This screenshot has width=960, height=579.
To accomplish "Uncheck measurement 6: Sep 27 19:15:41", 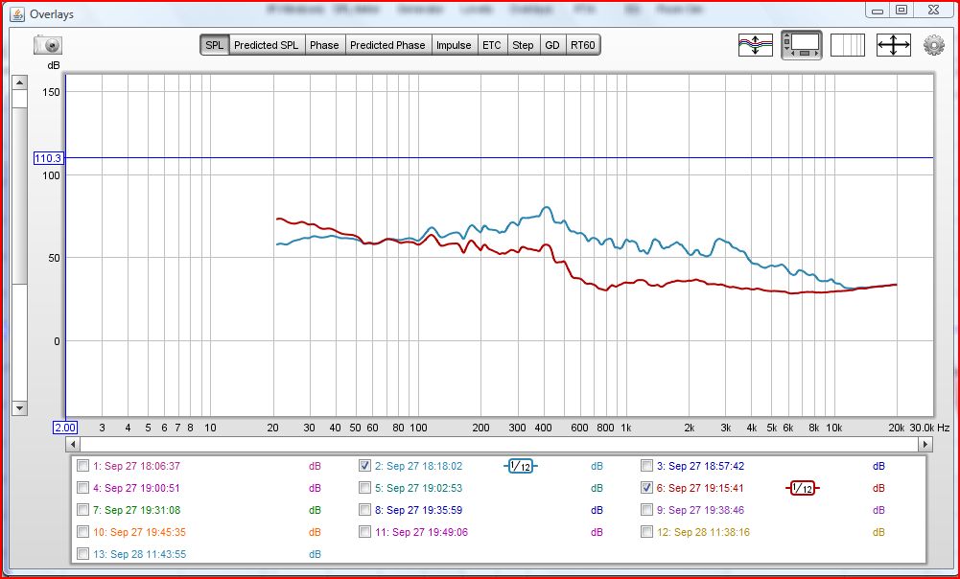I will point(646,488).
